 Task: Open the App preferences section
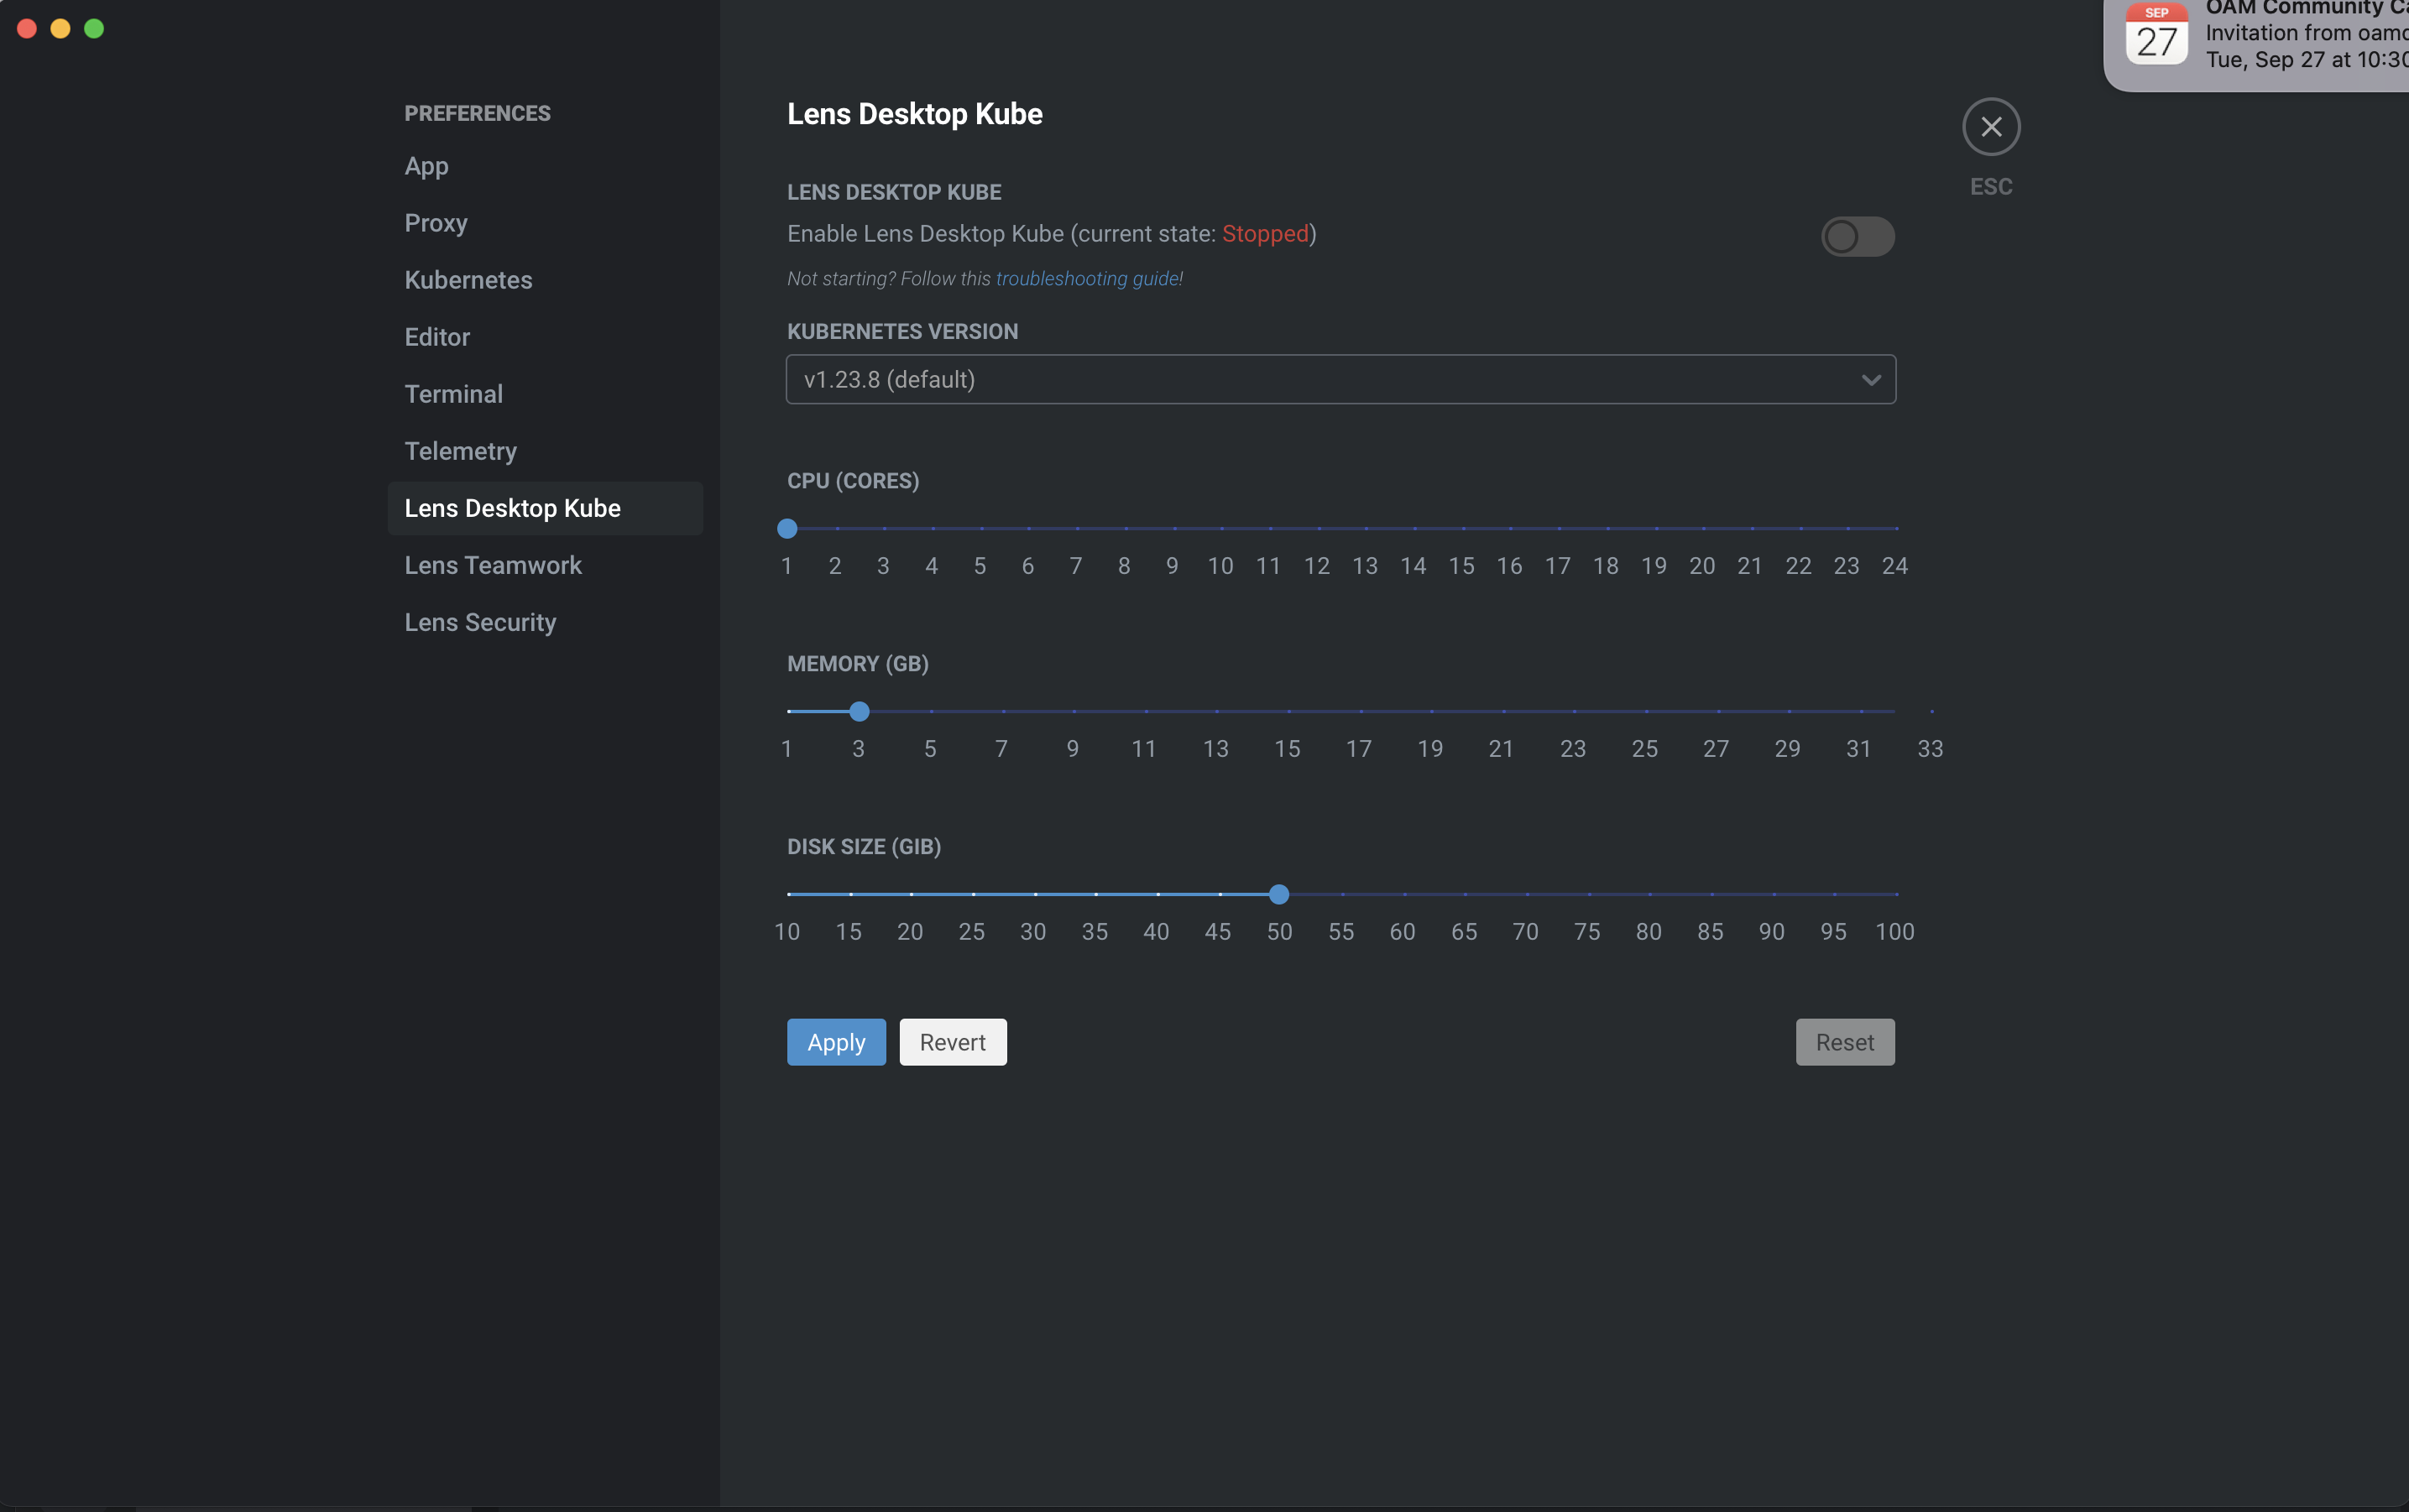(426, 166)
